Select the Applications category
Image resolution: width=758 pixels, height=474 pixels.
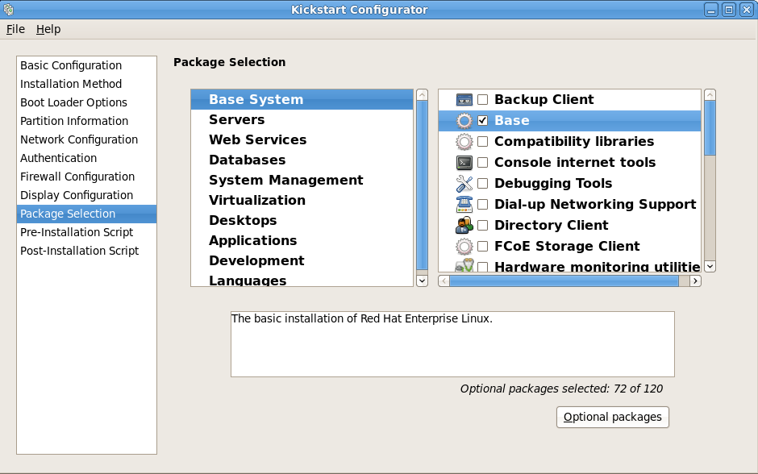(302, 240)
